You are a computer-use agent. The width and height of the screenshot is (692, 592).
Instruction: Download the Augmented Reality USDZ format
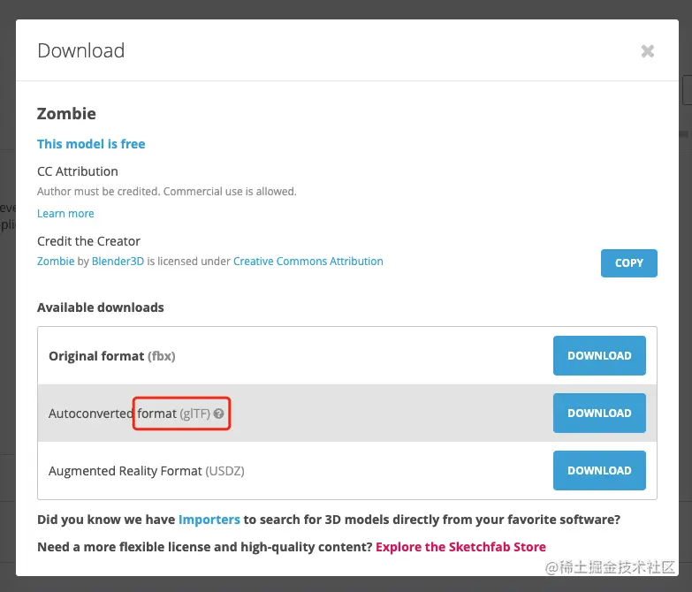[x=599, y=470]
